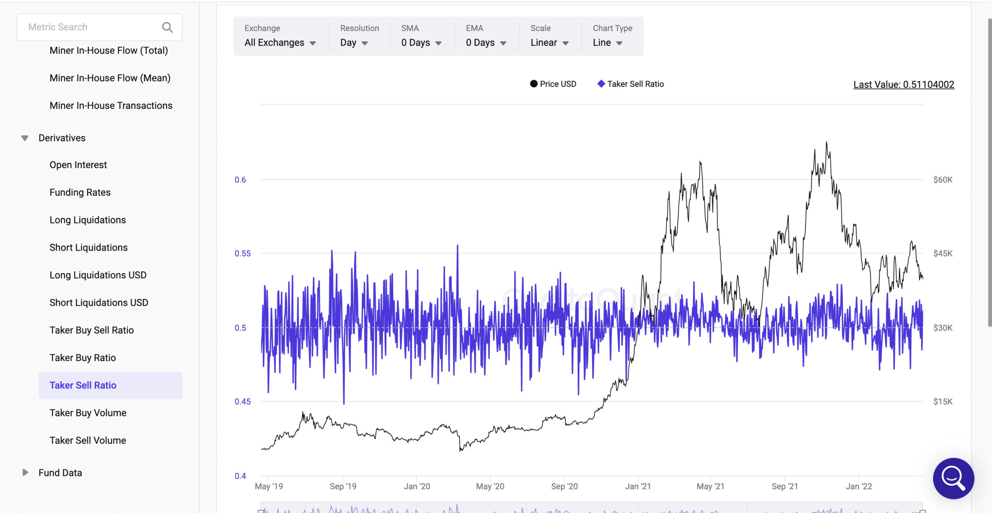Expand the Fund Data section
The width and height of the screenshot is (992, 513).
coord(25,472)
